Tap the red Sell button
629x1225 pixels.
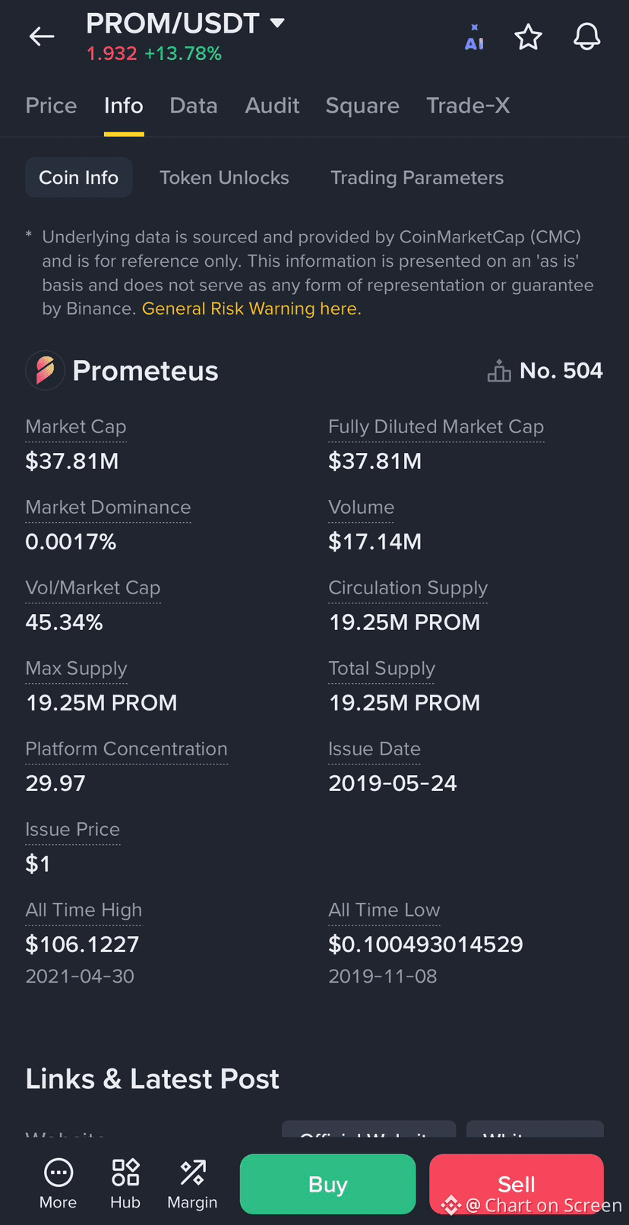coord(517,1184)
